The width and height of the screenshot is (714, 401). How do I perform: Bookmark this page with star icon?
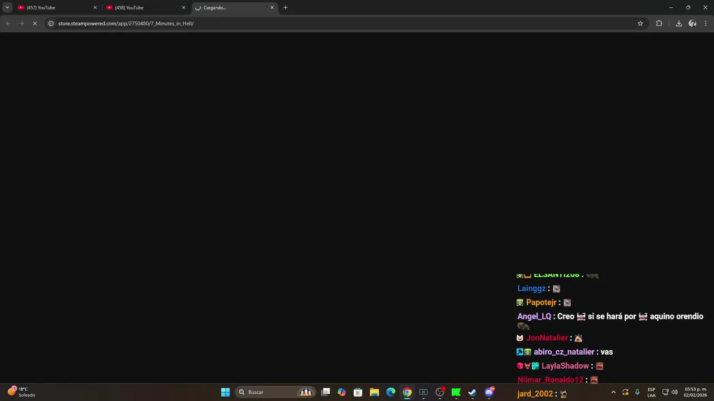click(640, 23)
